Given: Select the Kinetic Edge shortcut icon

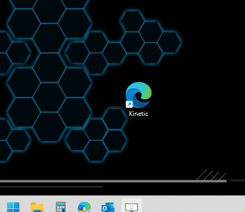Looking at the screenshot, I should tap(139, 95).
